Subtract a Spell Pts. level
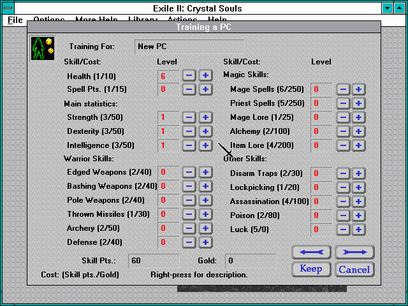The width and height of the screenshot is (408, 306). [x=189, y=89]
